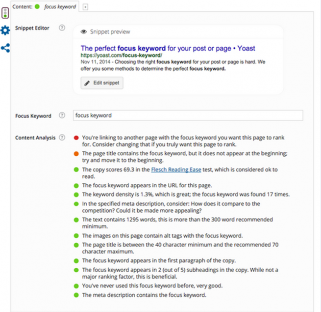
Task: Open the gear advanced settings tab
Action: [x=5, y=30]
